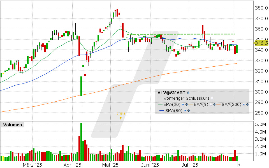269x168 pixels.
Task: Click the dividend arrow marker D 15.4
Action: tap(121, 118)
